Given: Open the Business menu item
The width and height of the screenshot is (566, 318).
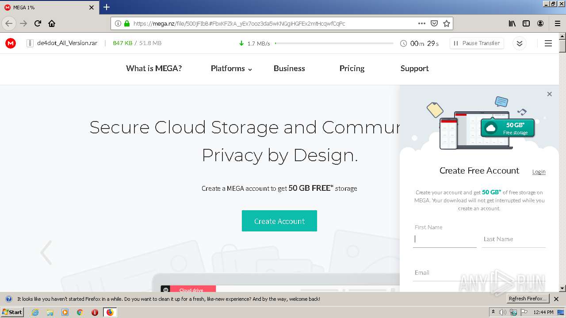Looking at the screenshot, I should click(289, 68).
